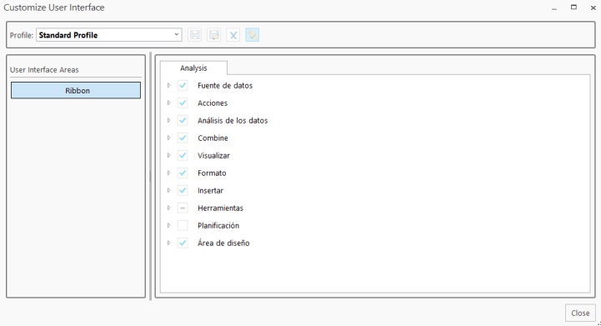601x326 pixels.
Task: Switch to the Analysis tab
Action: click(193, 68)
